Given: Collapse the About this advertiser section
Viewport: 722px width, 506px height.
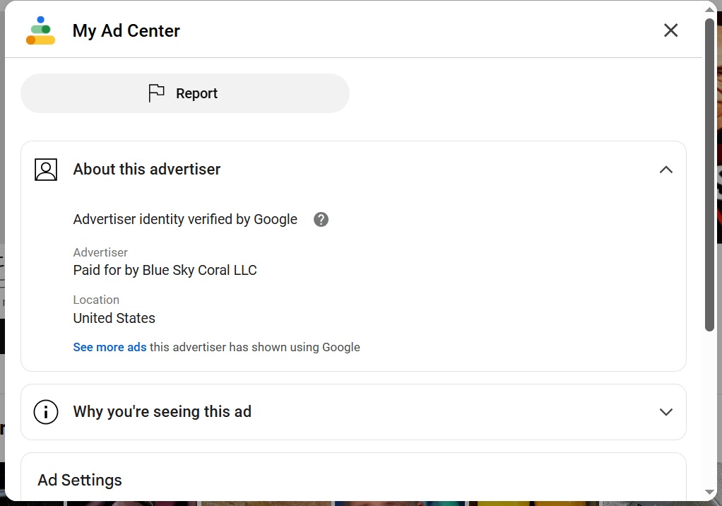Looking at the screenshot, I should (665, 170).
